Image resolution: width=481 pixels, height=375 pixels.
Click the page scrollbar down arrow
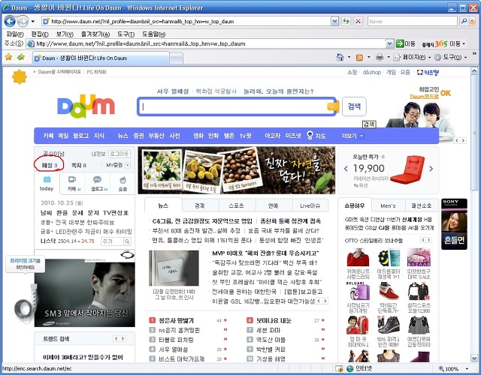click(474, 358)
